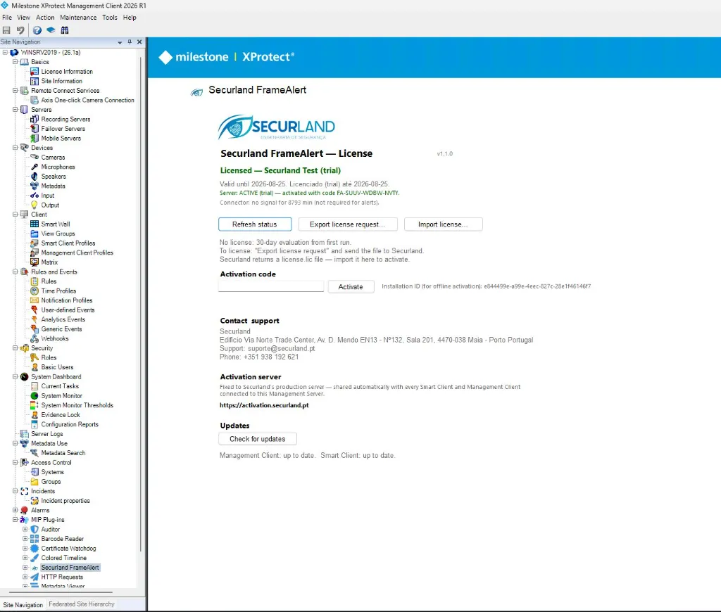
Task: Select the Mobile Servers icon
Action: (35, 139)
